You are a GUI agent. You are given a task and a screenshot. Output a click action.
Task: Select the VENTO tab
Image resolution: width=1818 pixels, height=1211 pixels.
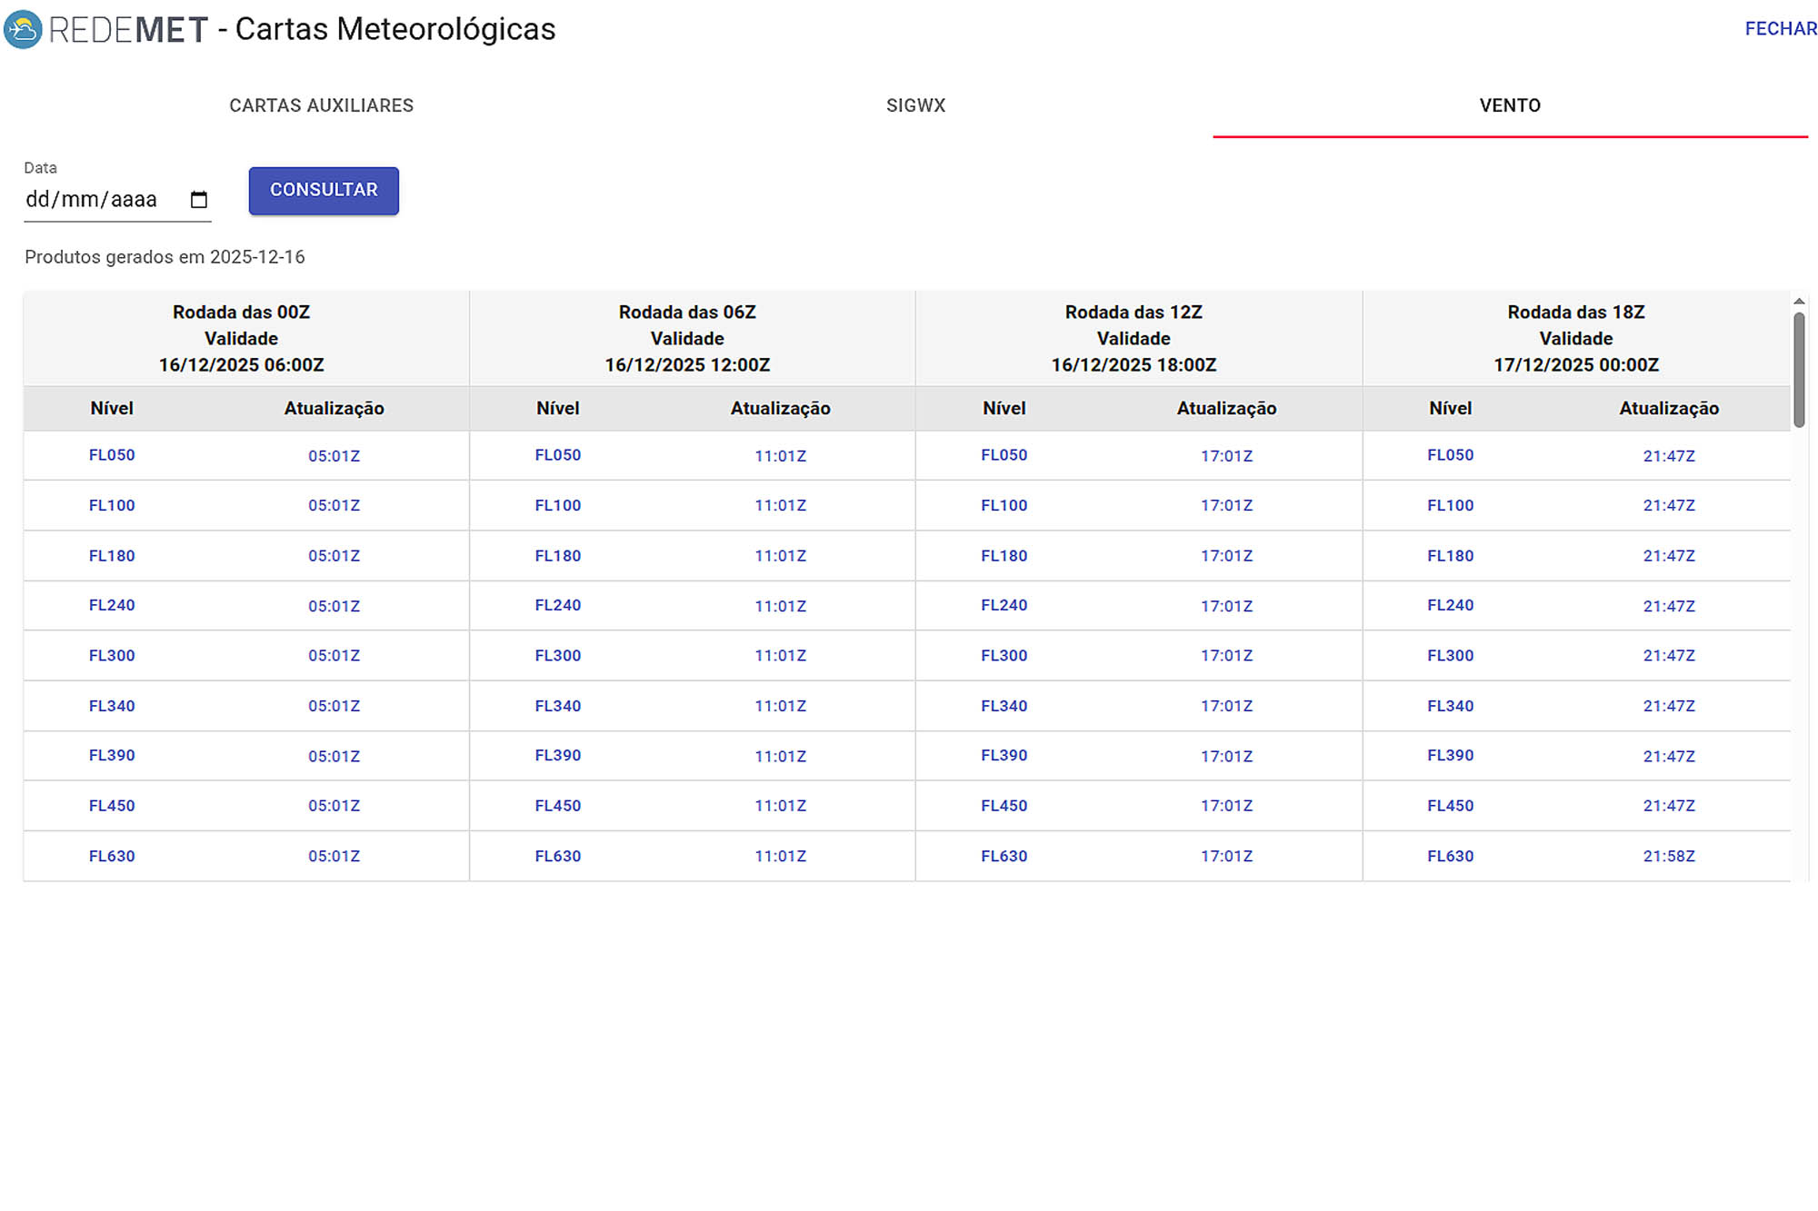1509,105
